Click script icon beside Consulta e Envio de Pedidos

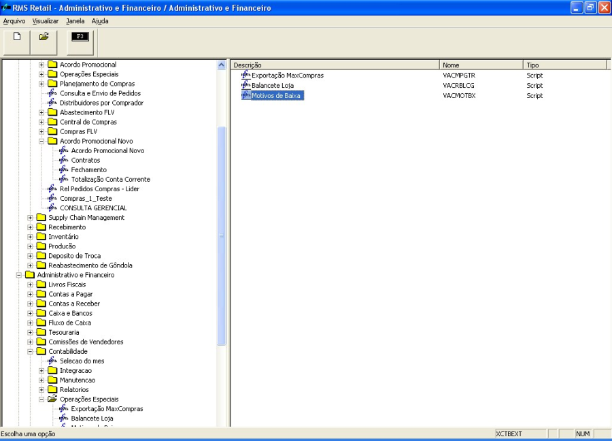tap(52, 93)
